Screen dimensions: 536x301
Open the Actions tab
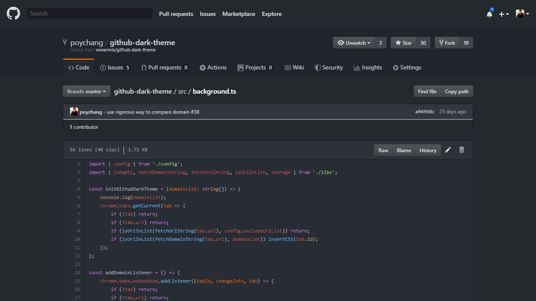tap(213, 68)
